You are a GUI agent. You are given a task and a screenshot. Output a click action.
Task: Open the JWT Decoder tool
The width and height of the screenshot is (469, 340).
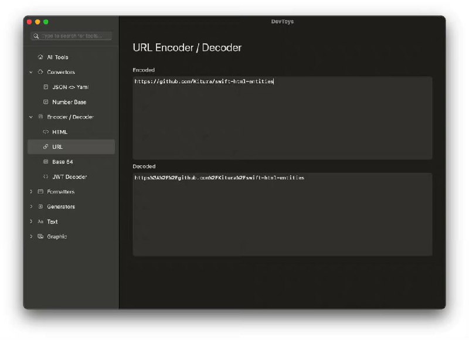[x=71, y=176]
